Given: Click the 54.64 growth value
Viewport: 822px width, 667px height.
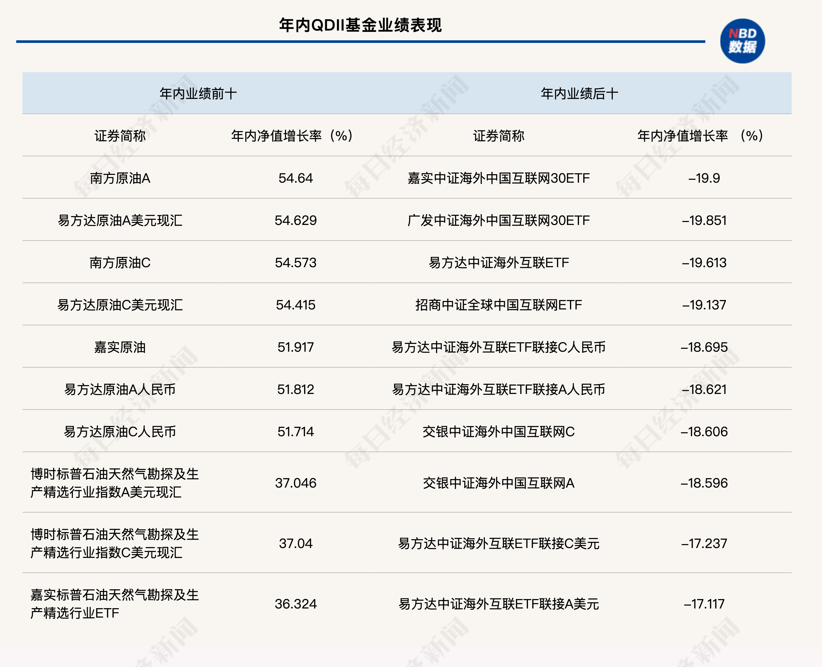Looking at the screenshot, I should tap(296, 178).
